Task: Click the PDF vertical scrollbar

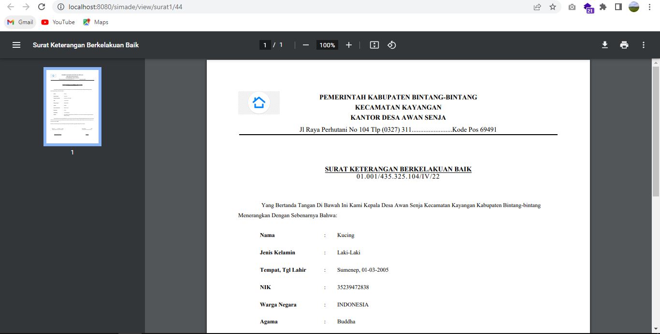Action: (x=656, y=130)
